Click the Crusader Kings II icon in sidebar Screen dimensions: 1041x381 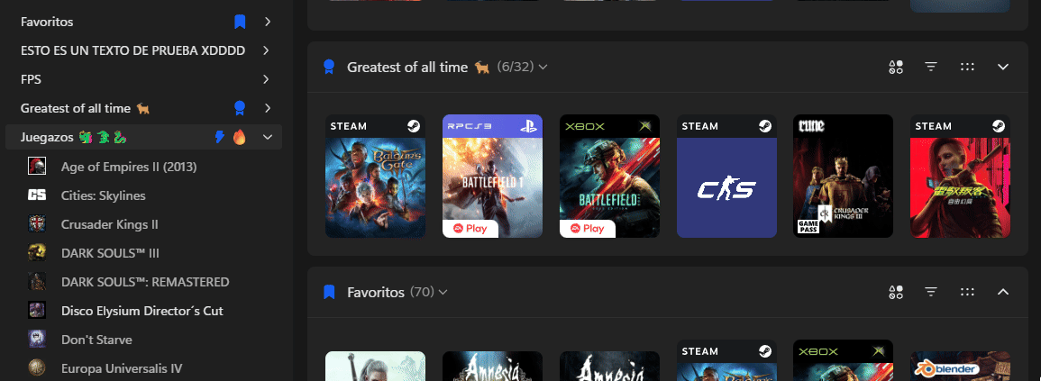click(x=37, y=223)
